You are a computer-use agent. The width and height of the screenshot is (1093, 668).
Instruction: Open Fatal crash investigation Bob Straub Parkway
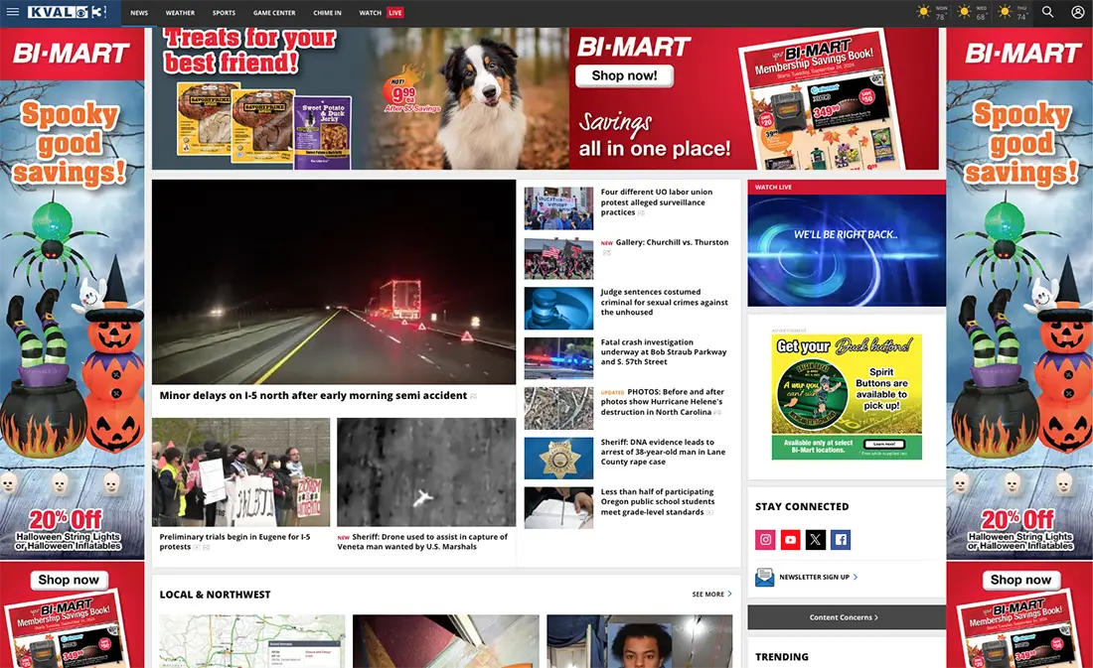[x=664, y=351]
